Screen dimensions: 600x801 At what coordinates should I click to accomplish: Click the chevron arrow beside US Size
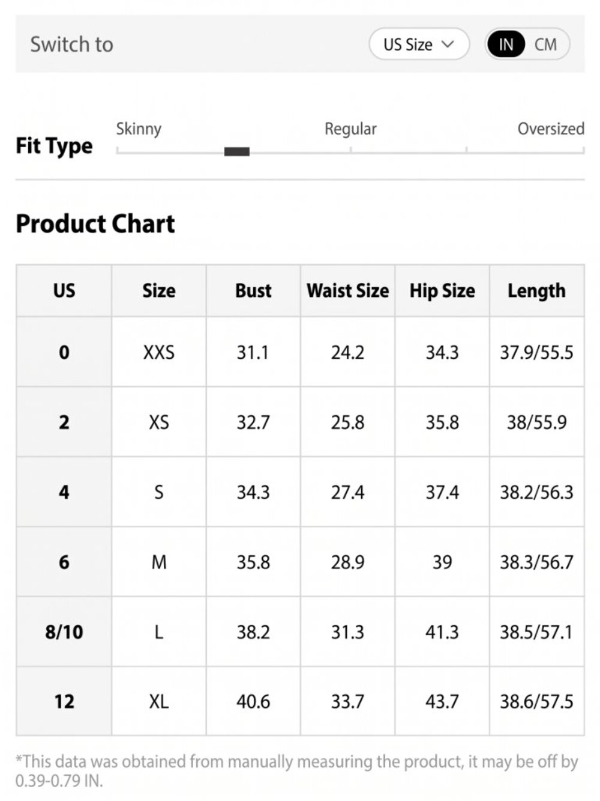point(448,44)
